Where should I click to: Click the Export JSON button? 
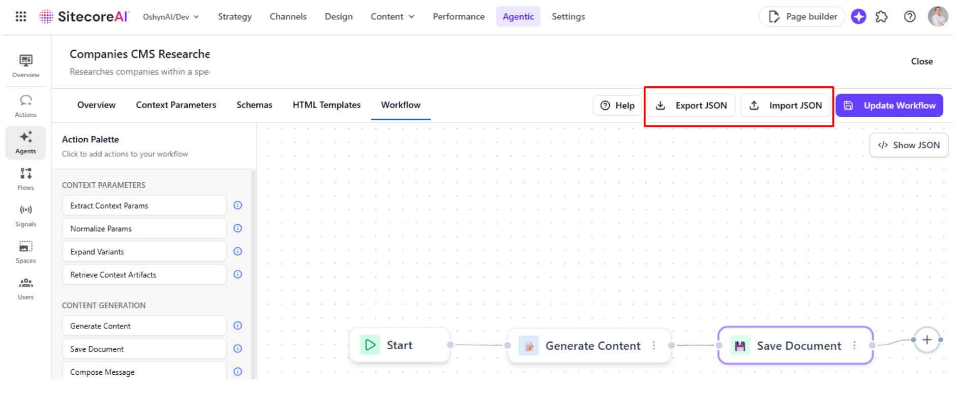691,106
